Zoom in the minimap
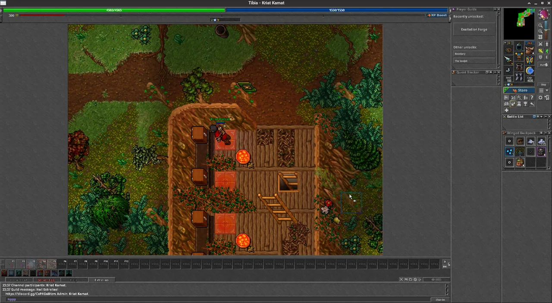552x303 pixels. pyautogui.click(x=540, y=32)
